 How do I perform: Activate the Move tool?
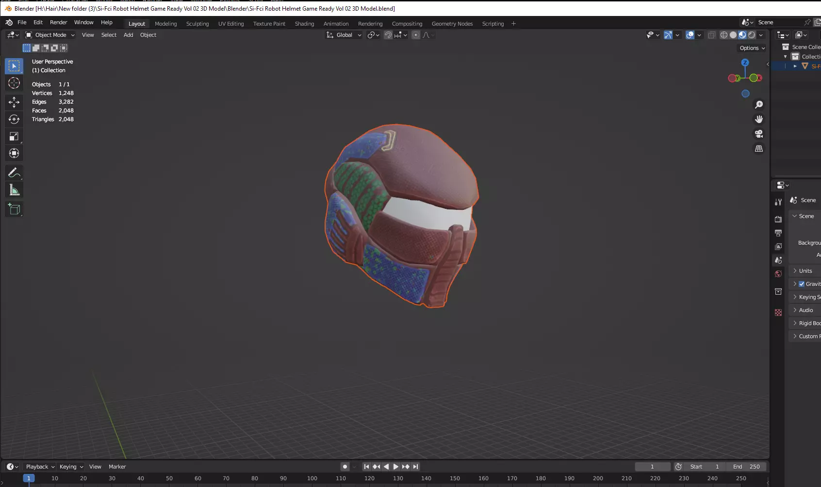14,102
